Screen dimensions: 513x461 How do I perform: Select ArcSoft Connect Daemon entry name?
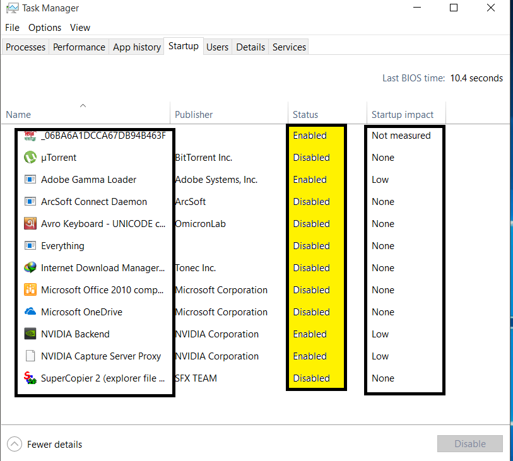click(x=94, y=202)
